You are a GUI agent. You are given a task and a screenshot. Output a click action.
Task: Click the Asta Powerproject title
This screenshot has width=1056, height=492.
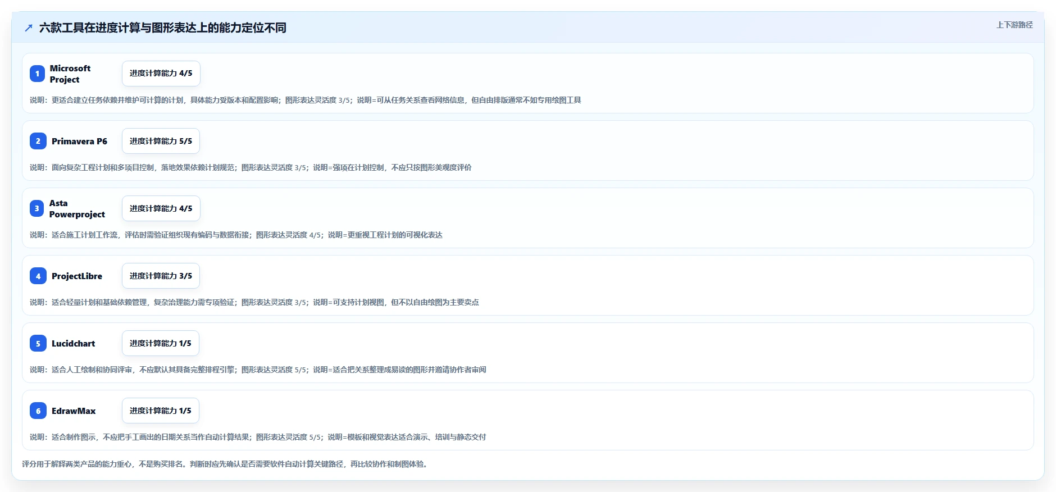[x=77, y=208]
